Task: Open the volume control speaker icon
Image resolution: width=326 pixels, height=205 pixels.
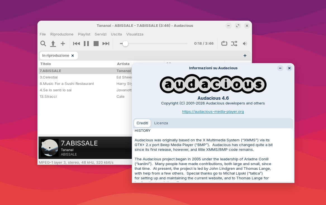Action: (x=245, y=44)
